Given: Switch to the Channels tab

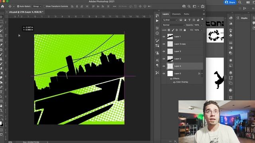Looking at the screenshot, I should [x=176, y=14].
